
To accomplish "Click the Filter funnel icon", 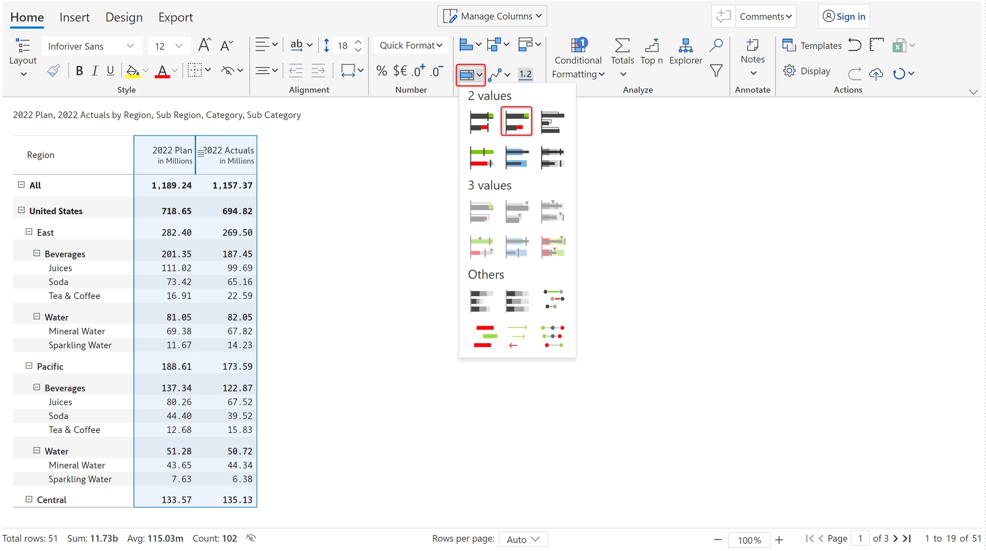I will (x=716, y=71).
